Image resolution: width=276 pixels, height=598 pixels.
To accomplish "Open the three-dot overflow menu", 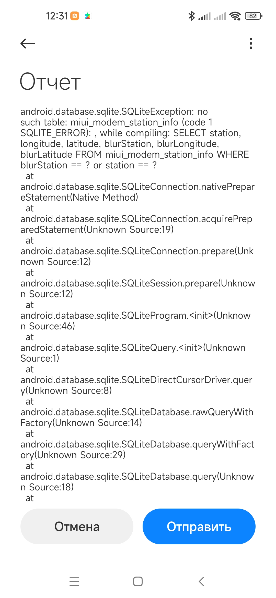I will click(251, 43).
